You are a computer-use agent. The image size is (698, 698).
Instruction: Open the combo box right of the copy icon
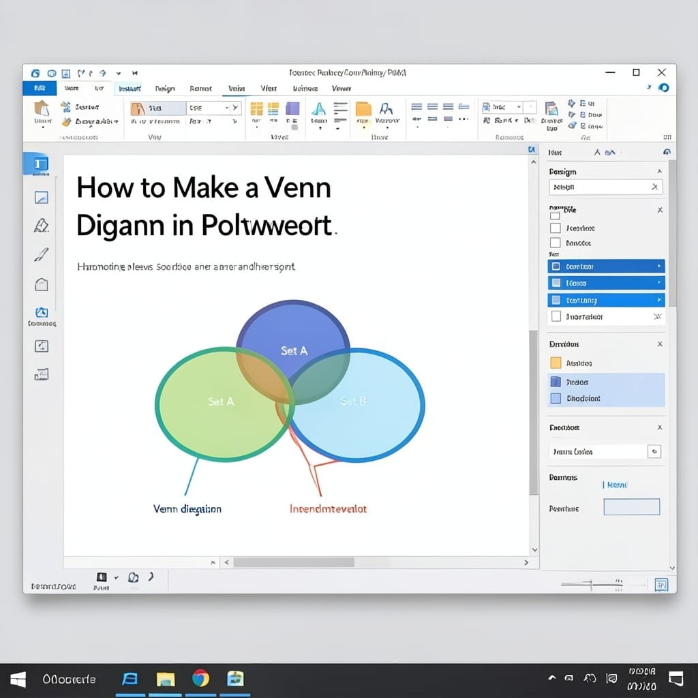(x=509, y=107)
